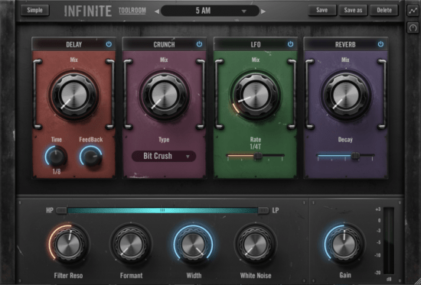
Task: Click the LFO Rate slider handle
Action: (x=258, y=156)
